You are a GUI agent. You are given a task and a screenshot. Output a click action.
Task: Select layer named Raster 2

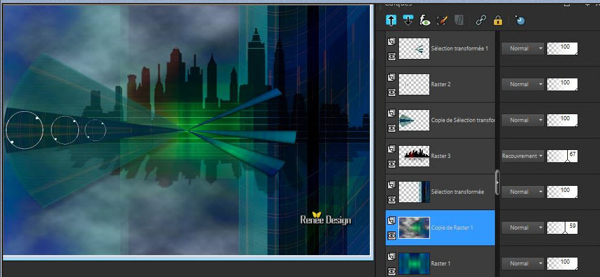[x=441, y=84]
